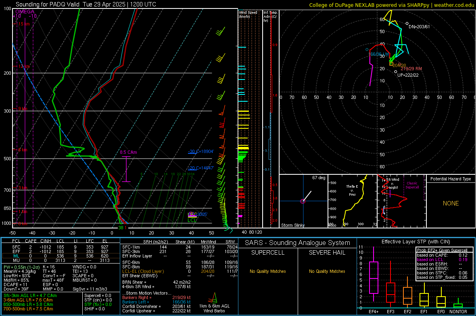
Task: Click the Bunkers Right = 219/29 kt line
Action: coord(157,298)
